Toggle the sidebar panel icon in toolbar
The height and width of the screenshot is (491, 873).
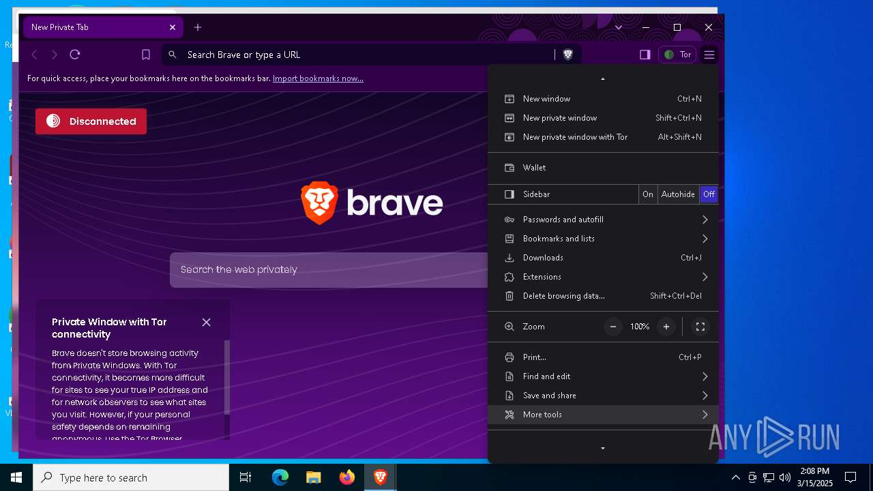[645, 55]
